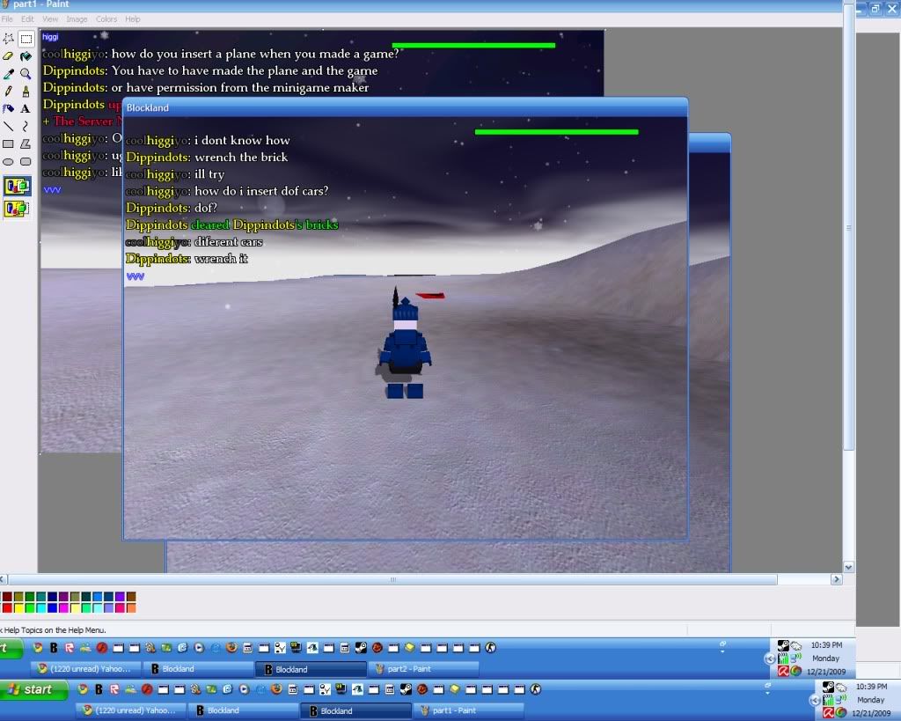
Task: Open the Edit menu
Action: coord(27,19)
